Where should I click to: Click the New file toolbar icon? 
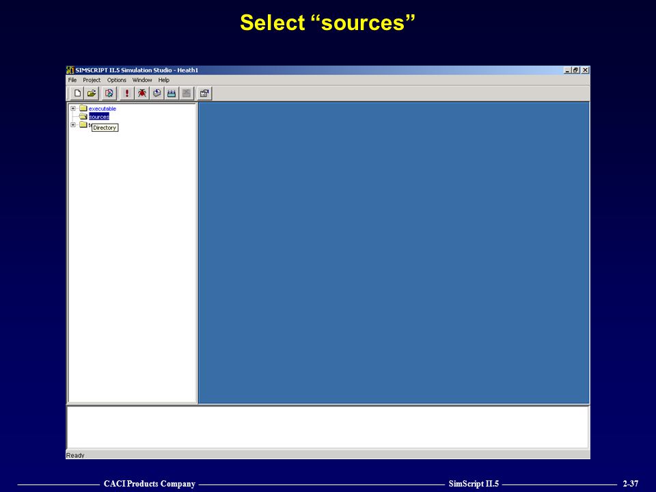[77, 94]
